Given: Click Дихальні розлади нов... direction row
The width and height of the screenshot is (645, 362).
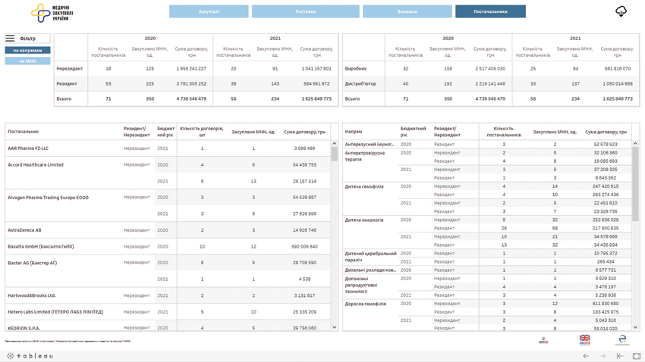Looking at the screenshot, I should point(370,270).
